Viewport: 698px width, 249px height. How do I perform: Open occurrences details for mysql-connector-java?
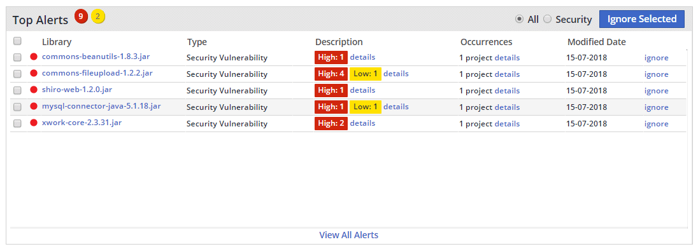click(507, 107)
